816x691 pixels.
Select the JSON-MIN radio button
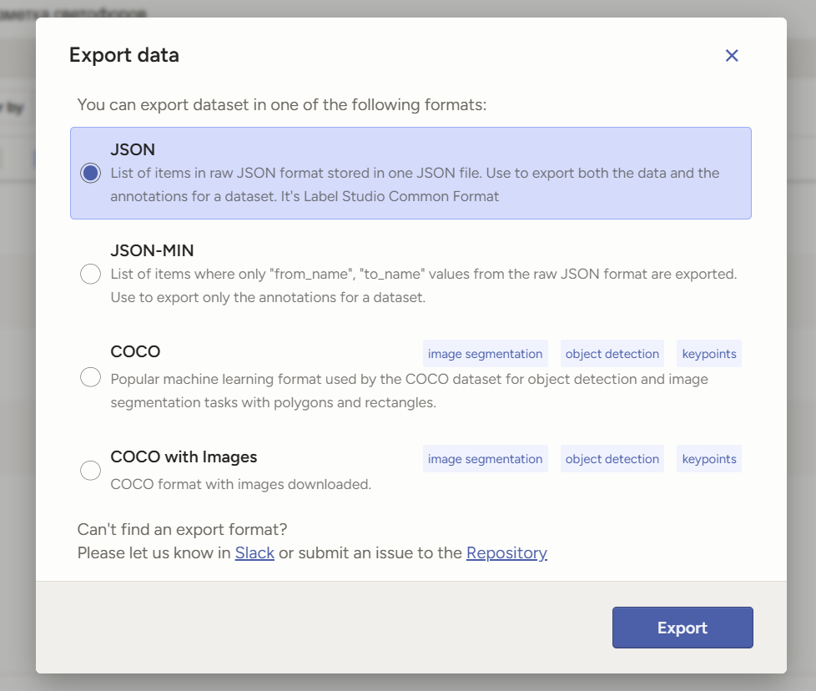tap(90, 274)
